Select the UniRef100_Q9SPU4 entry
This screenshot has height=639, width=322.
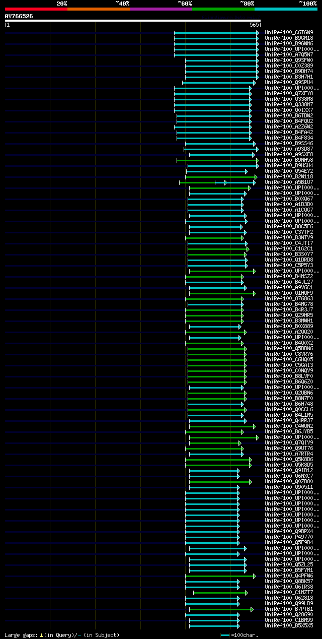tap(289, 82)
